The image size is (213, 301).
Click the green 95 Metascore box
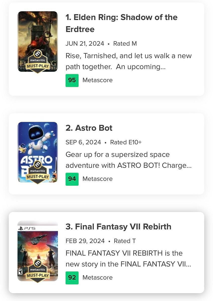pyautogui.click(x=72, y=80)
